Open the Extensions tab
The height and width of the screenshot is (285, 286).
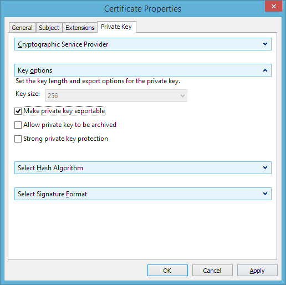80,28
